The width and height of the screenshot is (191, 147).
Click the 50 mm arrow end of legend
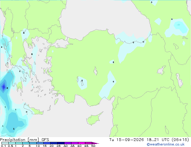(95, 143)
